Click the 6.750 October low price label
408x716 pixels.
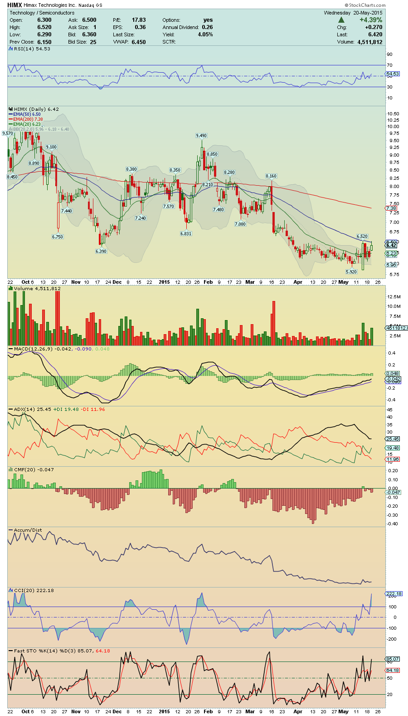tap(58, 237)
